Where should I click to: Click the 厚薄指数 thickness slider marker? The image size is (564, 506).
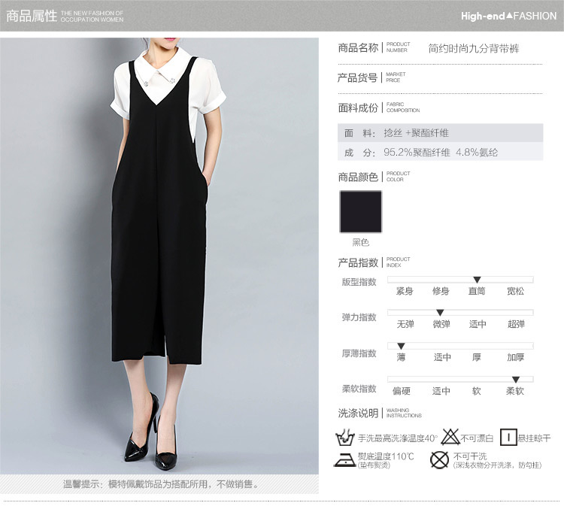(401, 346)
